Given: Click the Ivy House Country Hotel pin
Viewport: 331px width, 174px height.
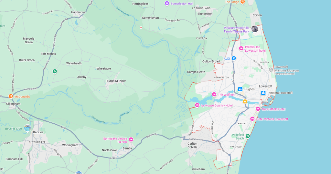Looking at the screenshot, I should coord(197,105).
